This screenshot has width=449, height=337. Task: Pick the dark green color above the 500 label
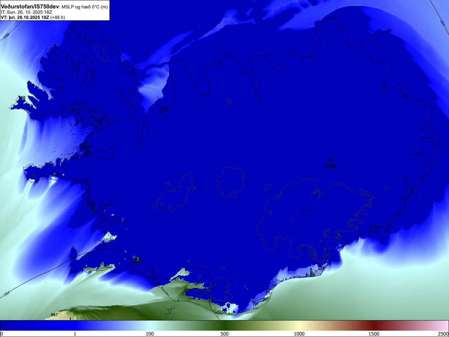224,325
